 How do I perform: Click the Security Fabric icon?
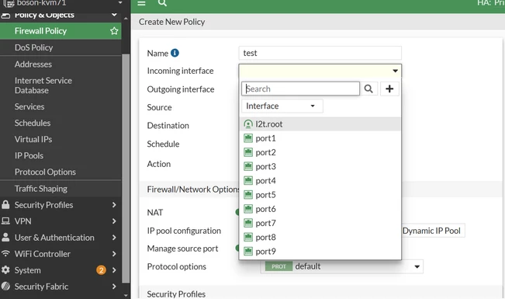click(x=5, y=287)
